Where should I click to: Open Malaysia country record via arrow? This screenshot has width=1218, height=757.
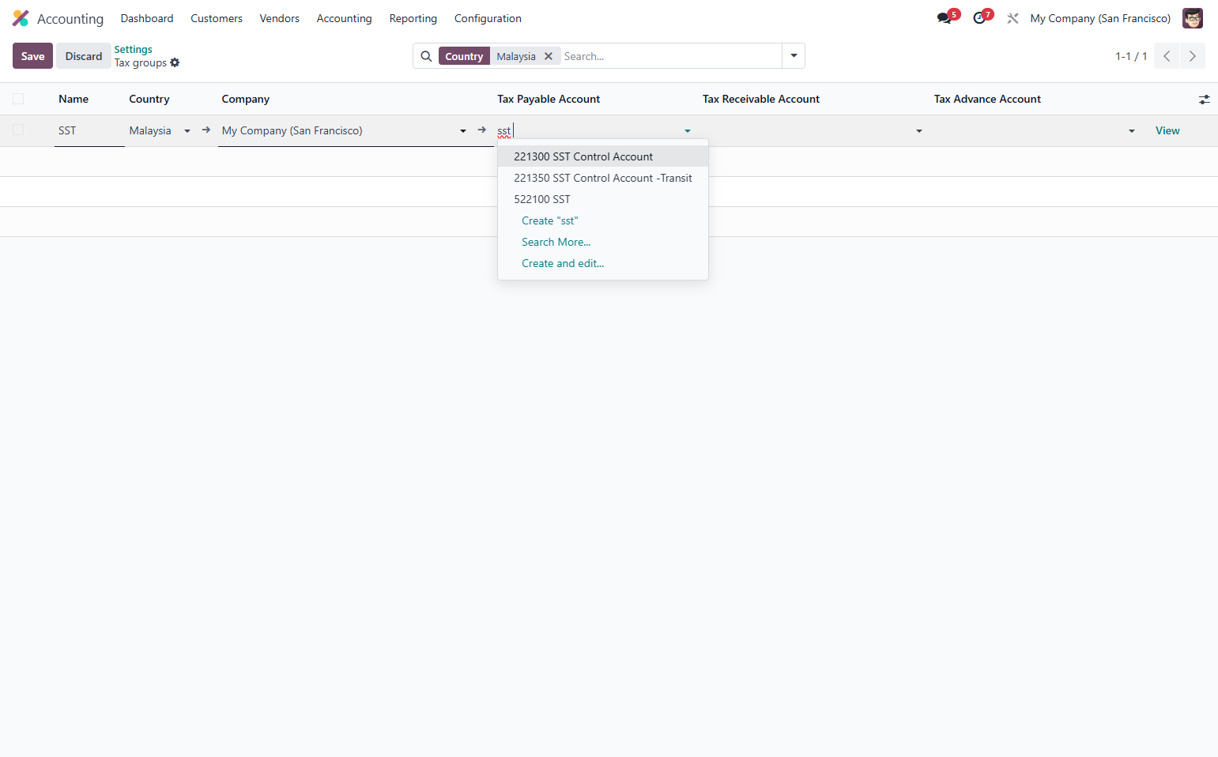pyautogui.click(x=206, y=130)
